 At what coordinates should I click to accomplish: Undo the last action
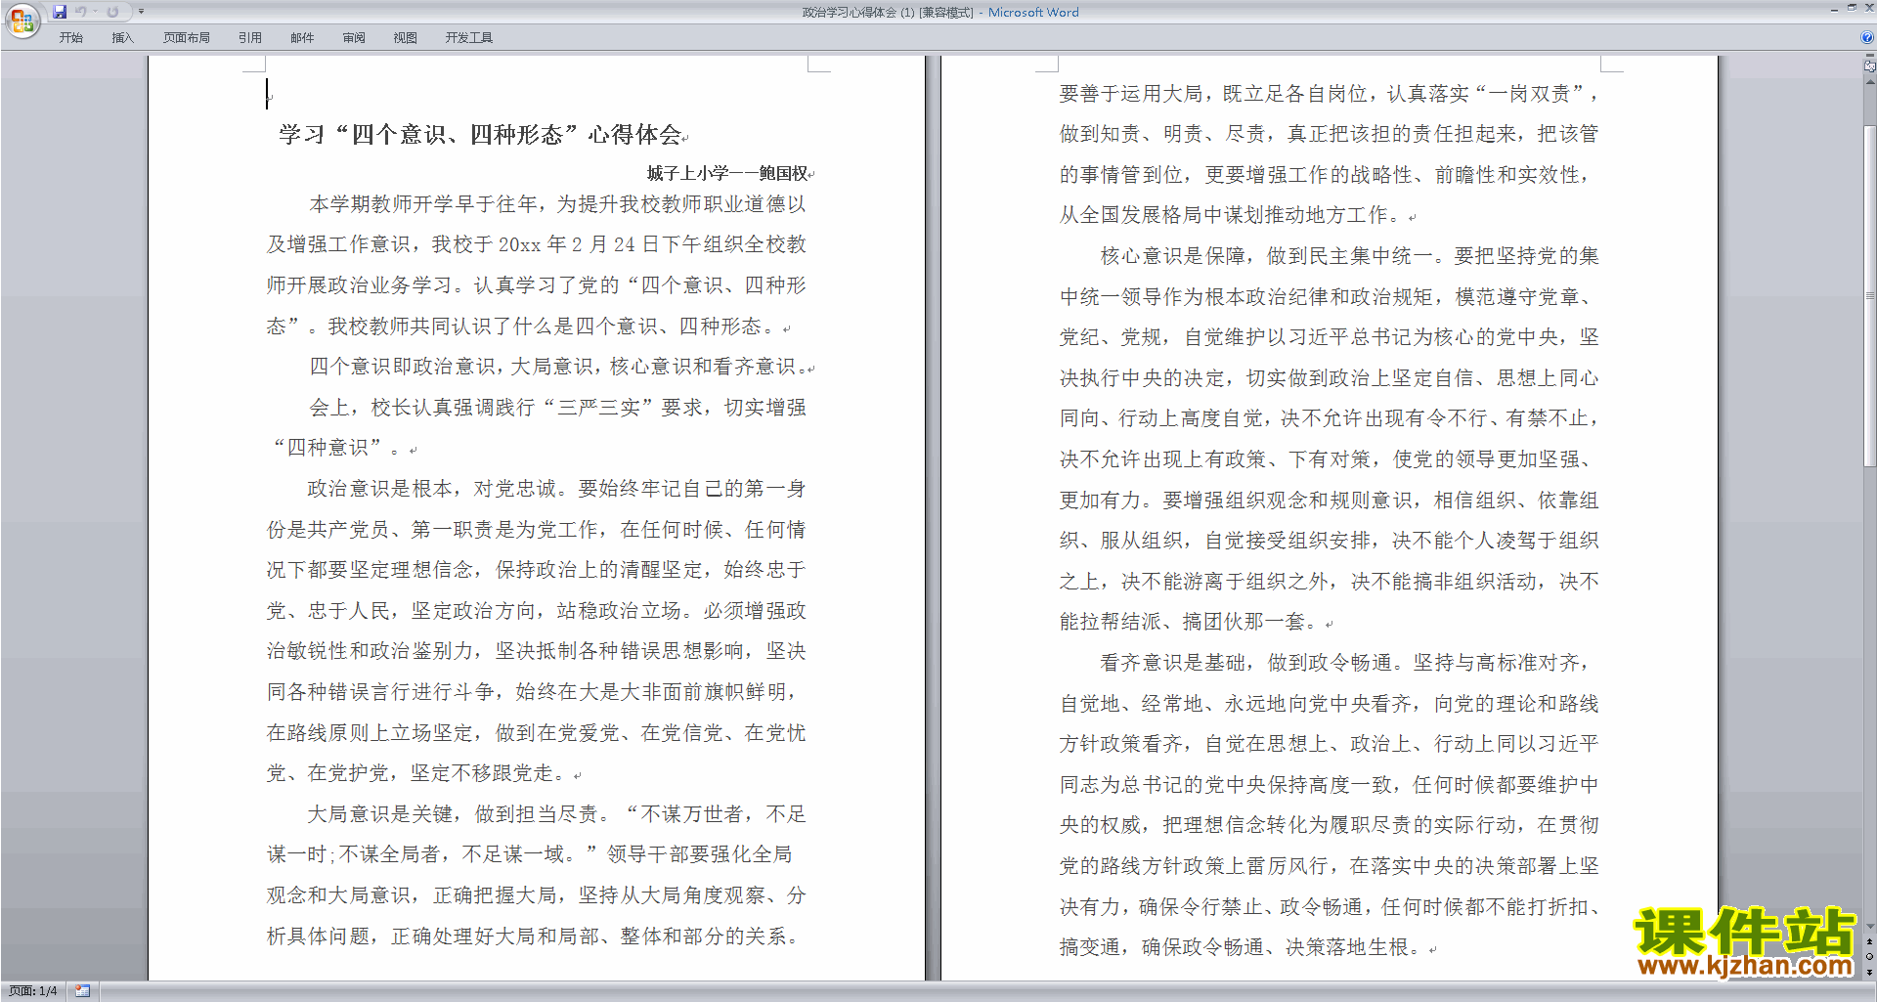tap(81, 12)
